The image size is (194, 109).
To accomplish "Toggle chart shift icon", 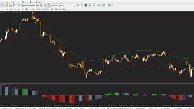I will pyautogui.click(x=94, y=5).
